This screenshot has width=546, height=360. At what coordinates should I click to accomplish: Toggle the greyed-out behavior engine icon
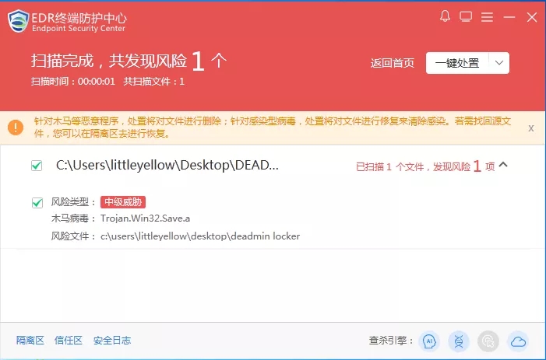tap(488, 341)
